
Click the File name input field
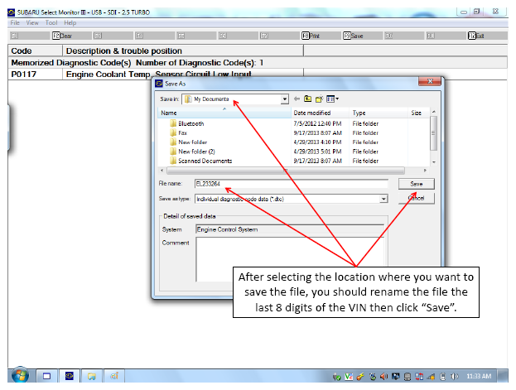[292, 184]
